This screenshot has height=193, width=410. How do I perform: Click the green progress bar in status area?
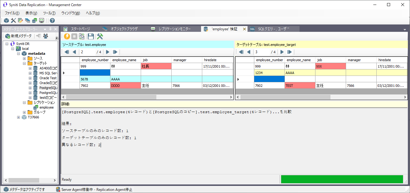point(342,180)
